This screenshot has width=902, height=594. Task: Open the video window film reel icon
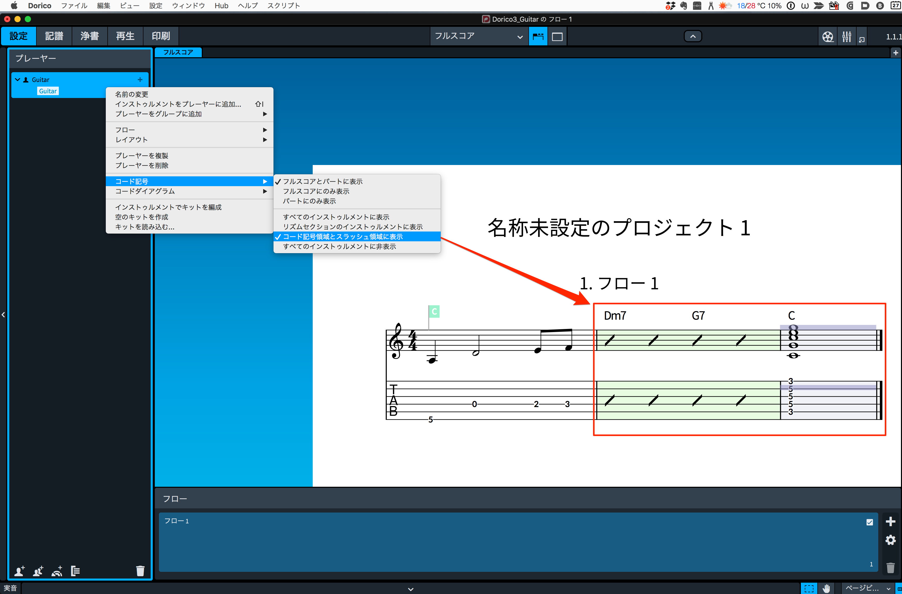[827, 36]
